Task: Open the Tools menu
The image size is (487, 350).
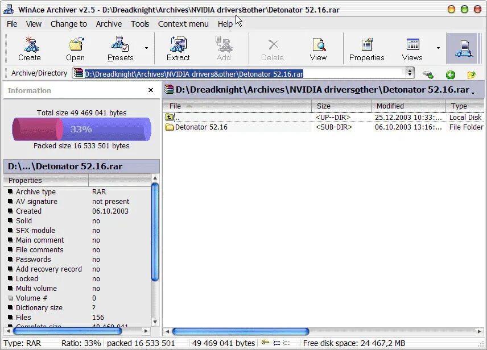Action: click(140, 24)
